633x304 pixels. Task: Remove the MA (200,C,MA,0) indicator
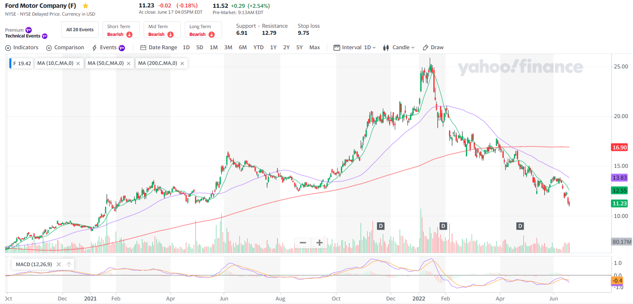(x=182, y=63)
